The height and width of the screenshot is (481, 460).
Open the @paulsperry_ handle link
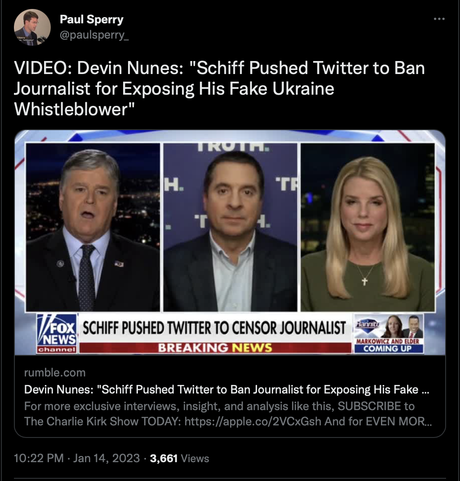click(94, 35)
